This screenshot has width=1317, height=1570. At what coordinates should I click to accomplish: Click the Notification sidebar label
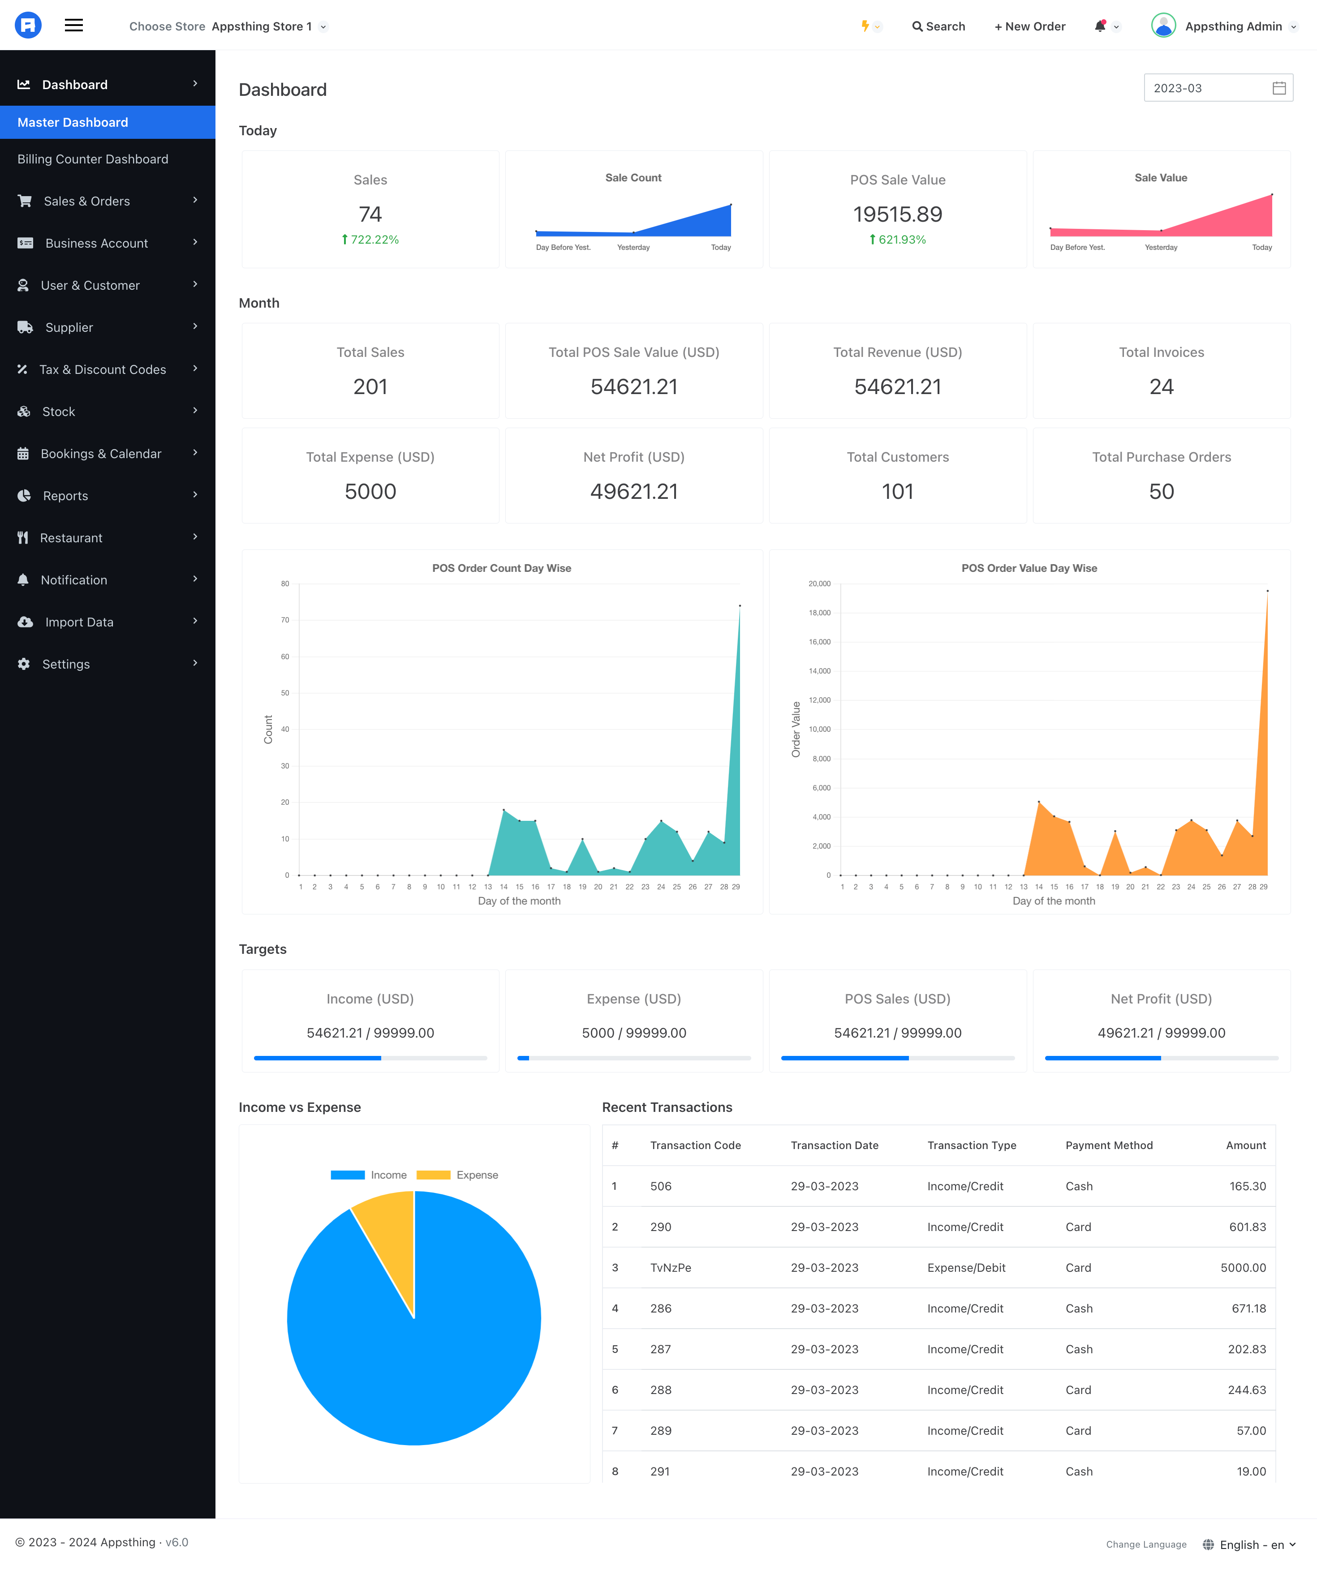pyautogui.click(x=74, y=580)
